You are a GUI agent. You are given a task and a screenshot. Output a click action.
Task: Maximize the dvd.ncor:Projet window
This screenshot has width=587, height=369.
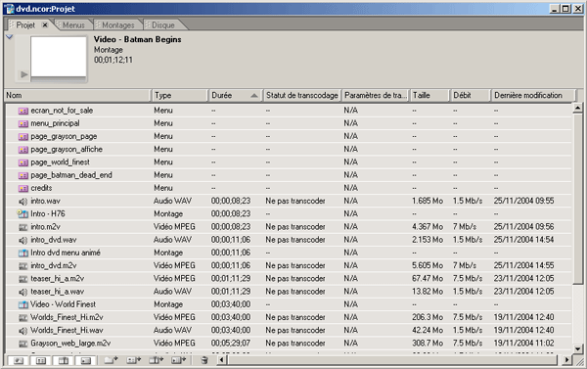(x=566, y=9)
